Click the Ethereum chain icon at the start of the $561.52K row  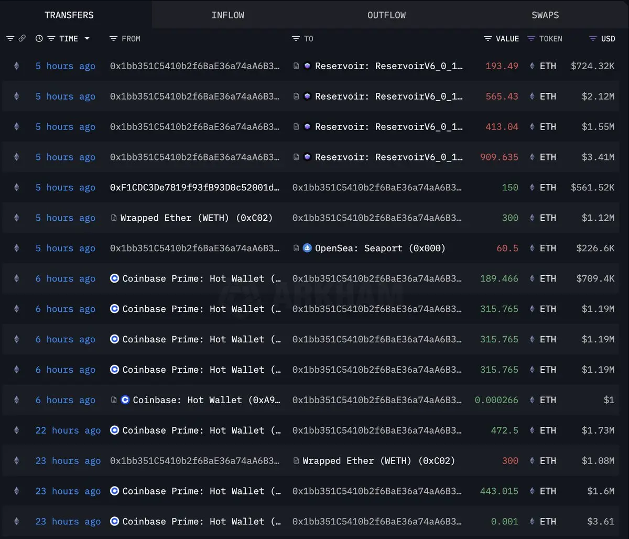[x=16, y=188]
